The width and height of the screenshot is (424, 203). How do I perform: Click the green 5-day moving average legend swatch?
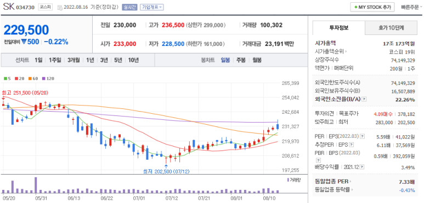pyautogui.click(x=5, y=79)
